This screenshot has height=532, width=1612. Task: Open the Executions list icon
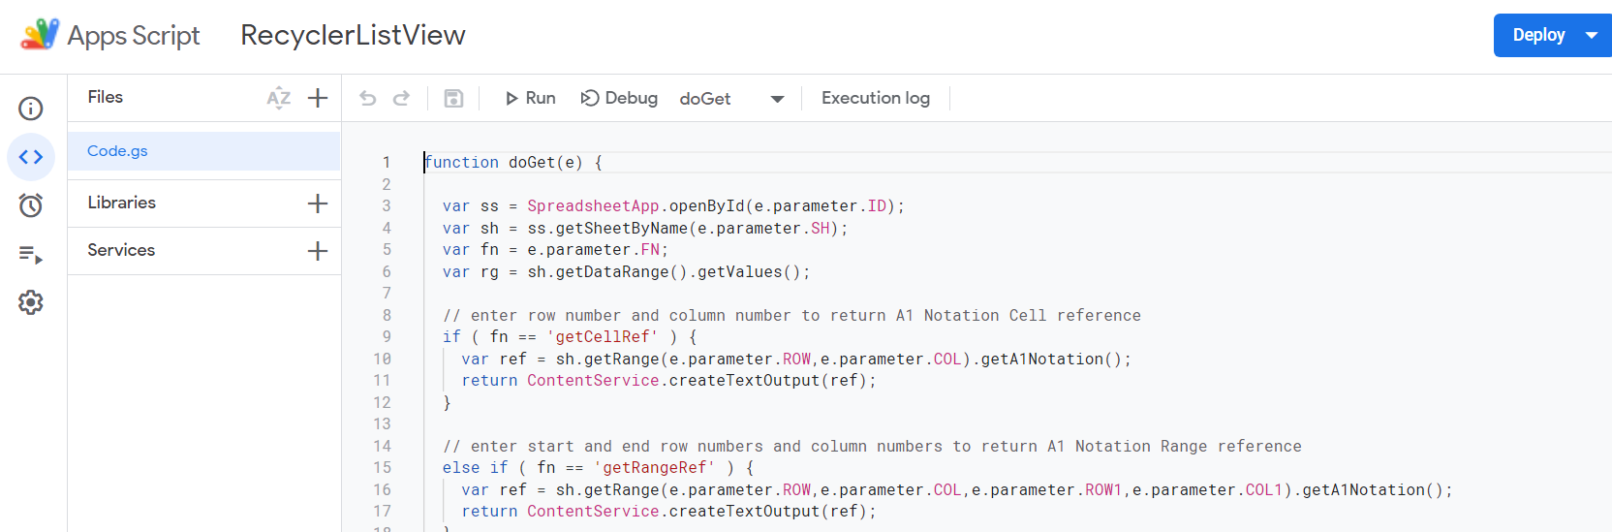coord(31,255)
